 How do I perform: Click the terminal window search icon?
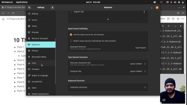tap(163, 26)
